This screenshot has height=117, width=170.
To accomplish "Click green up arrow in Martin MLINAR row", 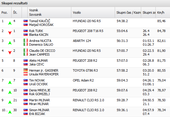I will coord(10,102).
